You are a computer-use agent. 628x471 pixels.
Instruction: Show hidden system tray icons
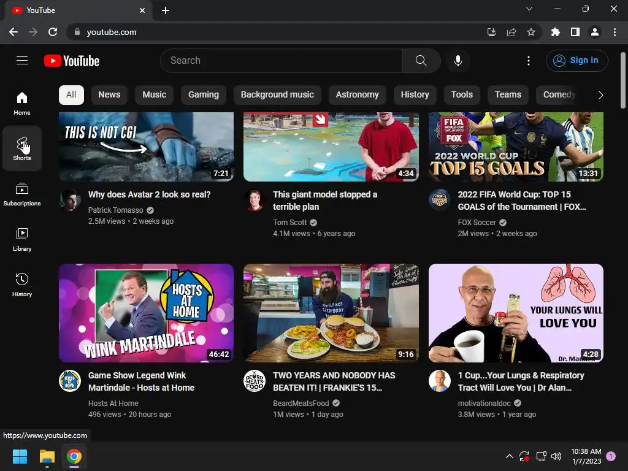510,456
